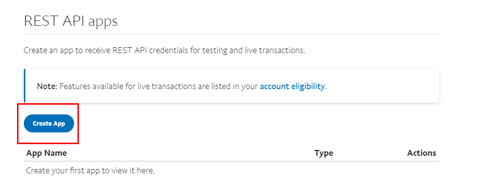Click the REST API apps heading
Viewport: 478px width, 186px height.
click(71, 21)
